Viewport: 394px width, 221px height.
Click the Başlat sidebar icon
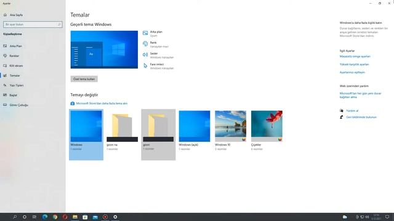tap(5, 95)
